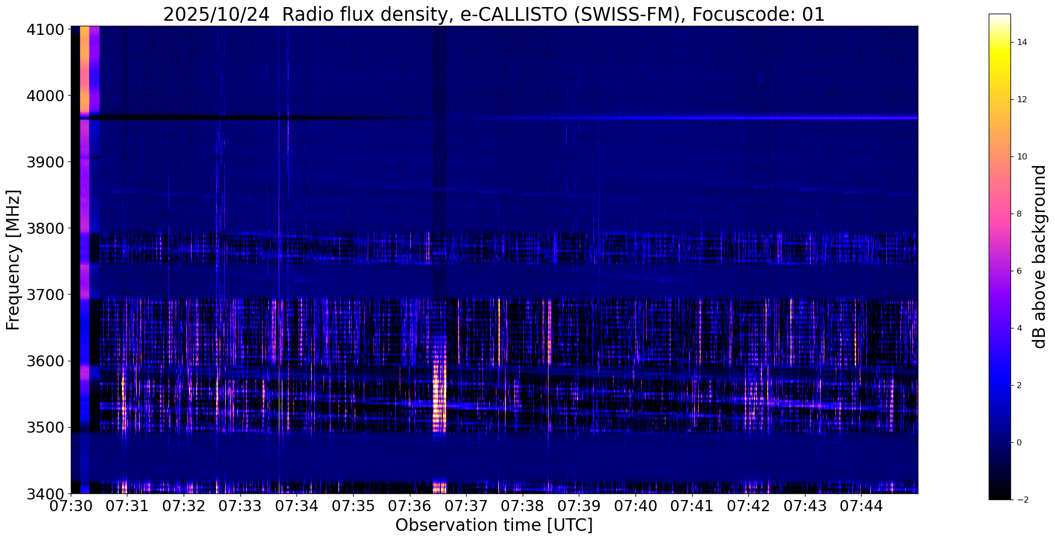Click the yellow region of the colorbar near 13 dB
1055x540 pixels.
pyautogui.click(x=999, y=71)
